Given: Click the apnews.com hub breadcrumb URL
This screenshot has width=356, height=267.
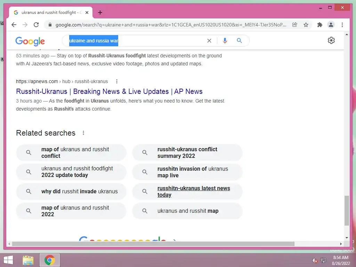Looking at the screenshot, I should [x=62, y=81].
